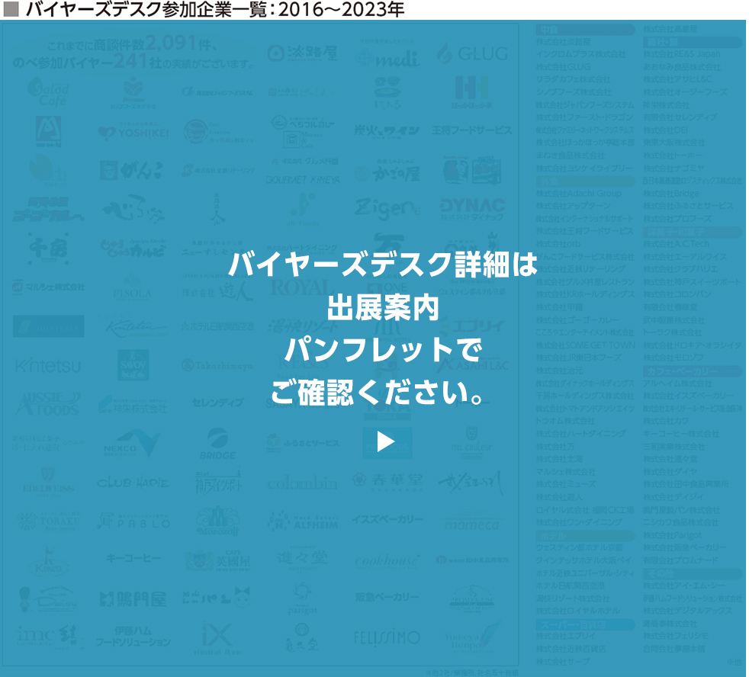Click the heading バイヤーズデスク参加企業一覧：2016～2023年

pyautogui.click(x=215, y=9)
